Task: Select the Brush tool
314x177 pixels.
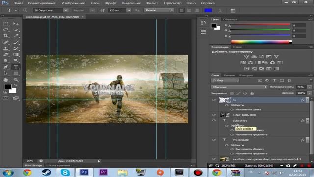Action: [x=16, y=42]
